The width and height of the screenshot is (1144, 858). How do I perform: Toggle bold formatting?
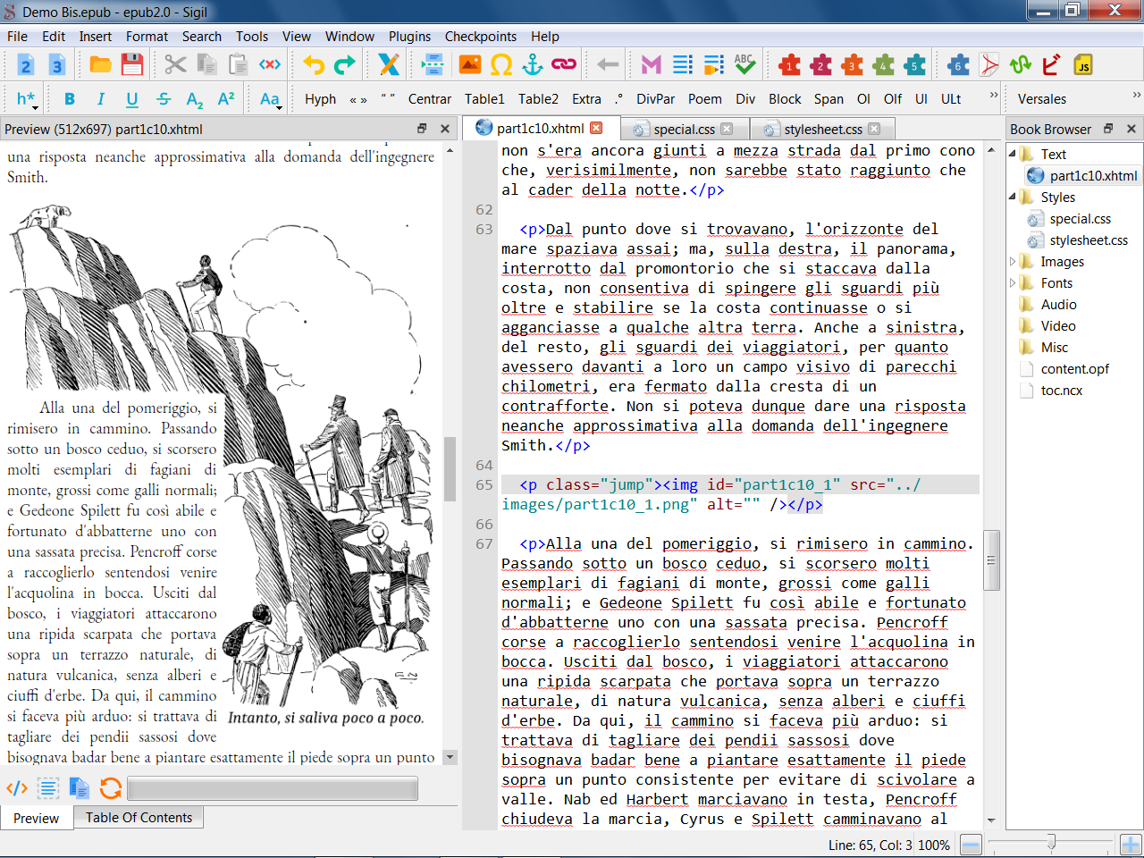coord(70,99)
